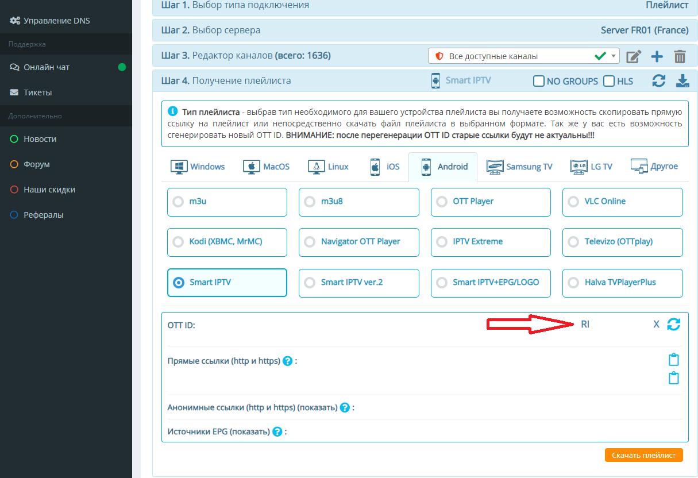Select the VLC Online radio option
Viewport: 698px width, 478px height.
(623, 202)
